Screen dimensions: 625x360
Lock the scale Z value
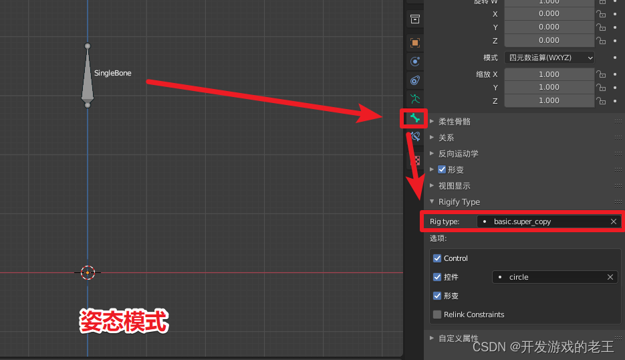click(601, 100)
